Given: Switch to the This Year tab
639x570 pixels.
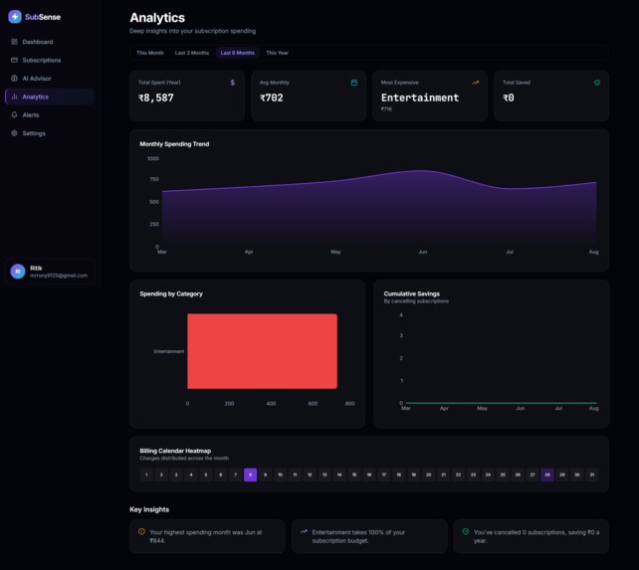Looking at the screenshot, I should tap(277, 53).
